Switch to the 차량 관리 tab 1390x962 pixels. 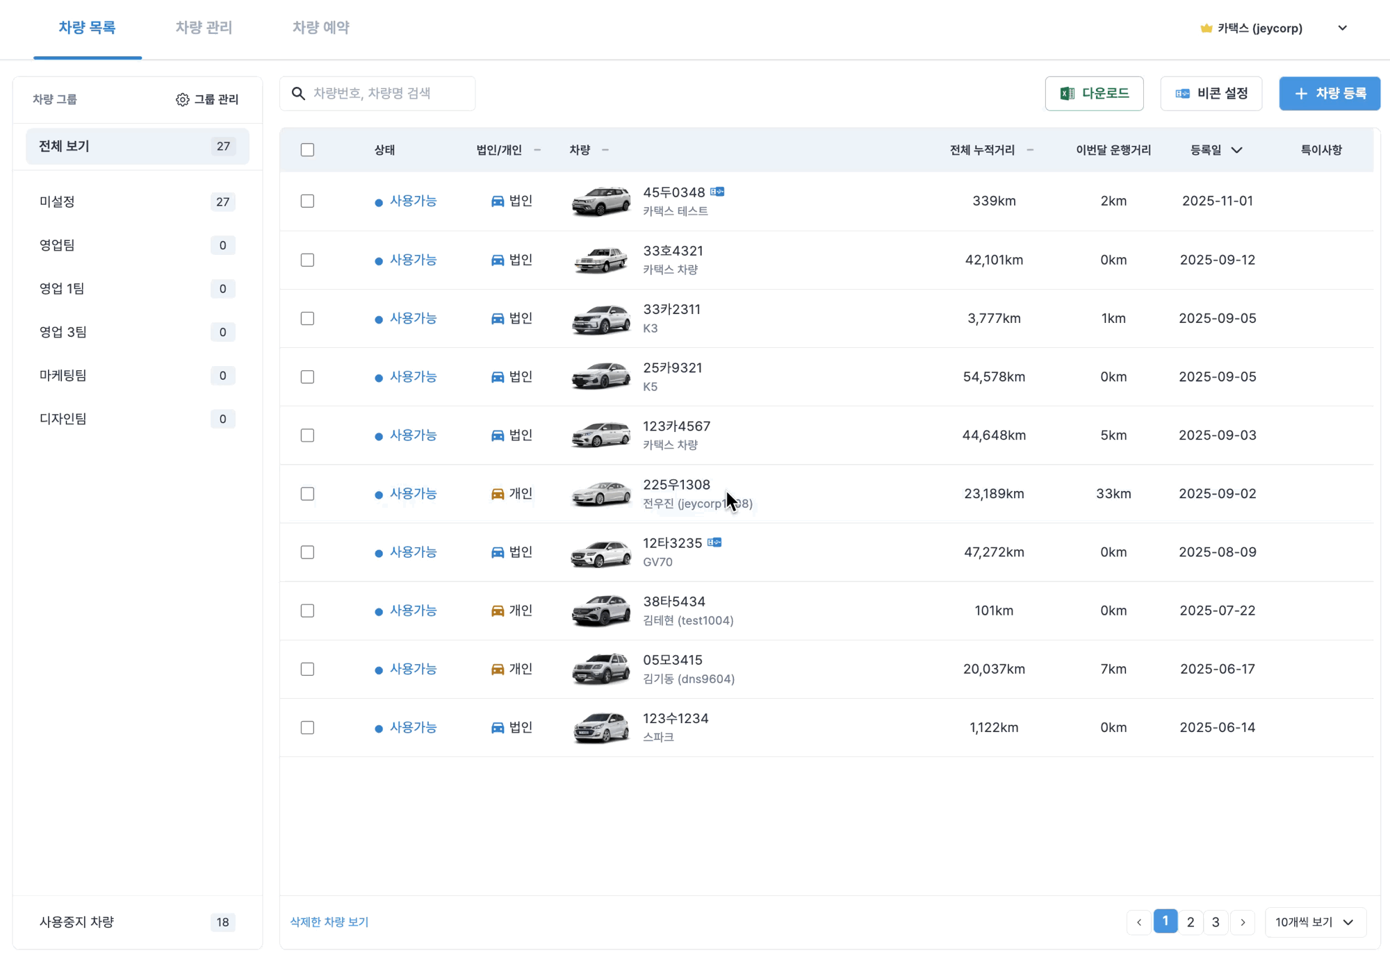pyautogui.click(x=204, y=28)
